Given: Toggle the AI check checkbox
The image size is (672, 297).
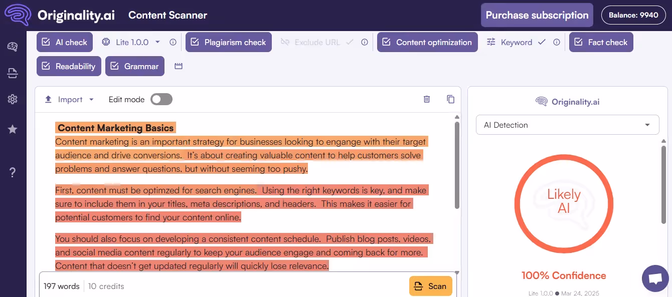Looking at the screenshot, I should 46,43.
